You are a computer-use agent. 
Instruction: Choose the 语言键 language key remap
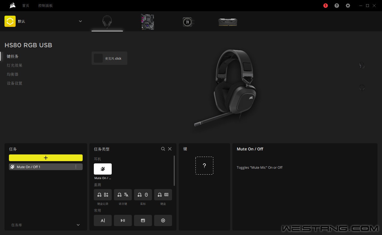(x=123, y=195)
